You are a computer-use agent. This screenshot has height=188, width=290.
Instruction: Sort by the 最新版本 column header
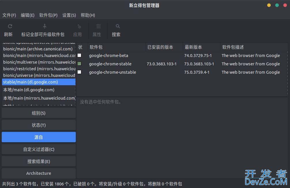(202, 47)
